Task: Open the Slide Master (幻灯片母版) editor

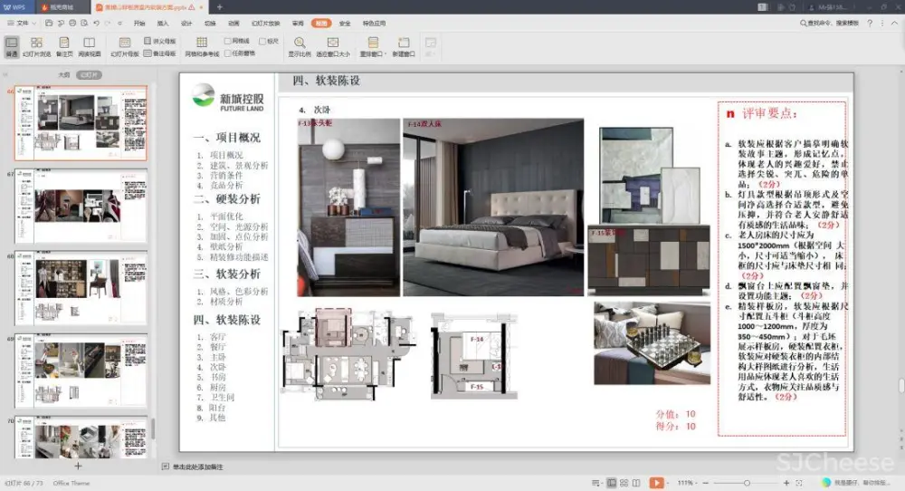Action: pyautogui.click(x=125, y=46)
